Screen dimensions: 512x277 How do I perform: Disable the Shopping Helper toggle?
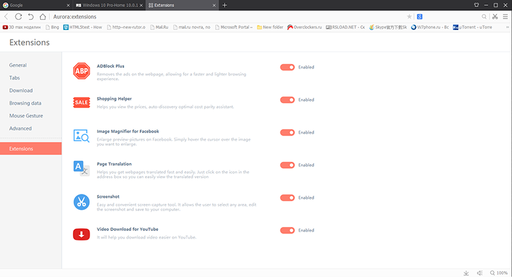[287, 100]
